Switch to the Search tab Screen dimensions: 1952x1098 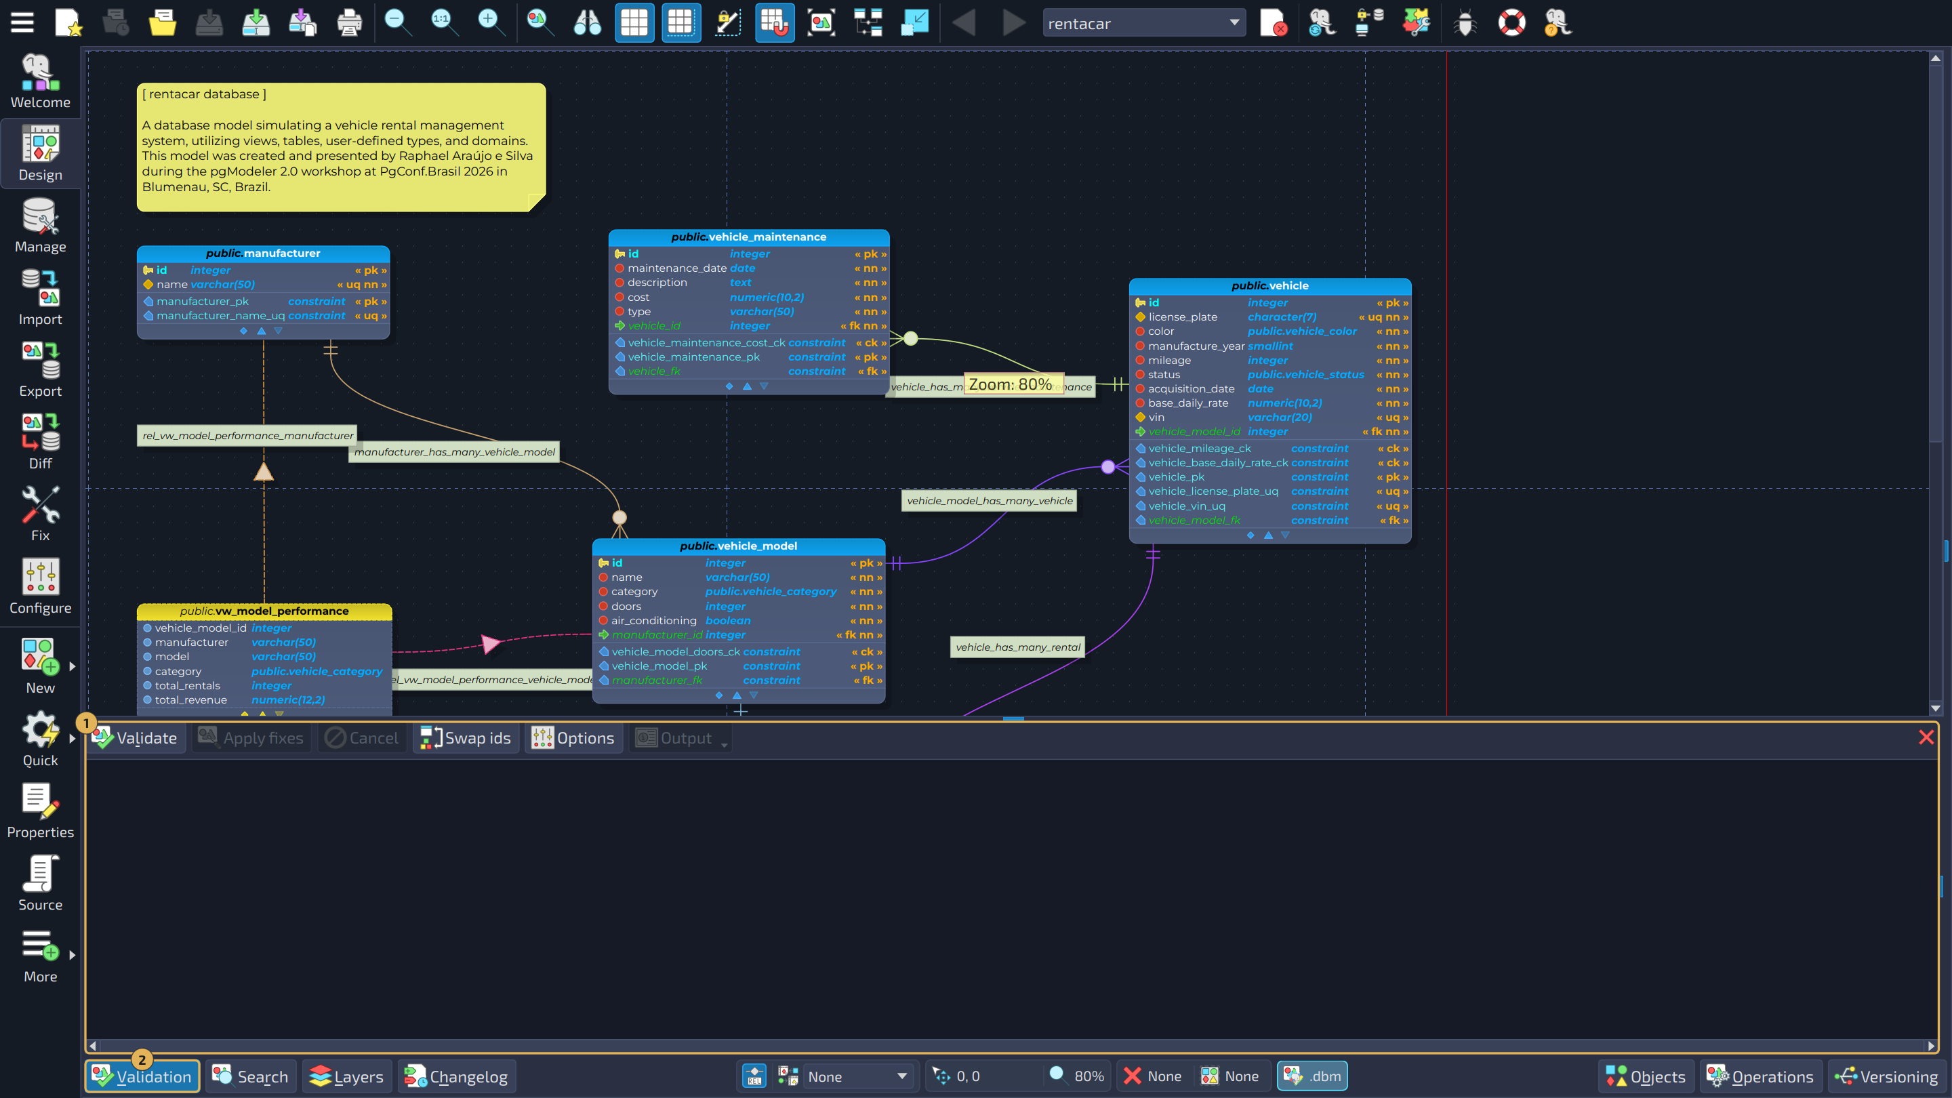(x=250, y=1076)
